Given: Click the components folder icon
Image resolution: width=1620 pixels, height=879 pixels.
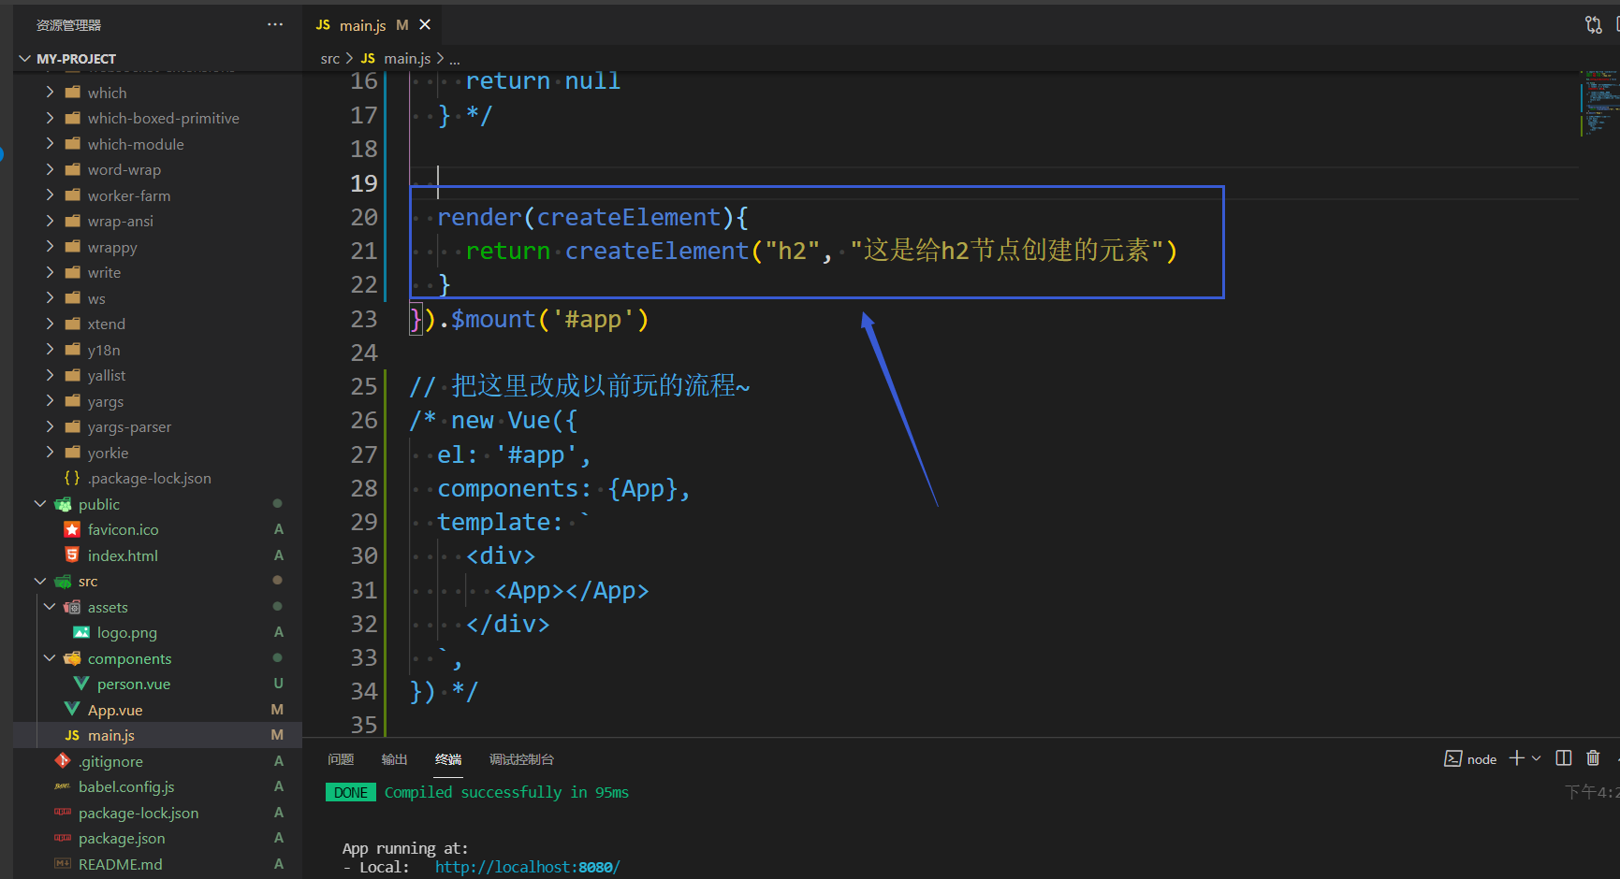Looking at the screenshot, I should [72, 658].
